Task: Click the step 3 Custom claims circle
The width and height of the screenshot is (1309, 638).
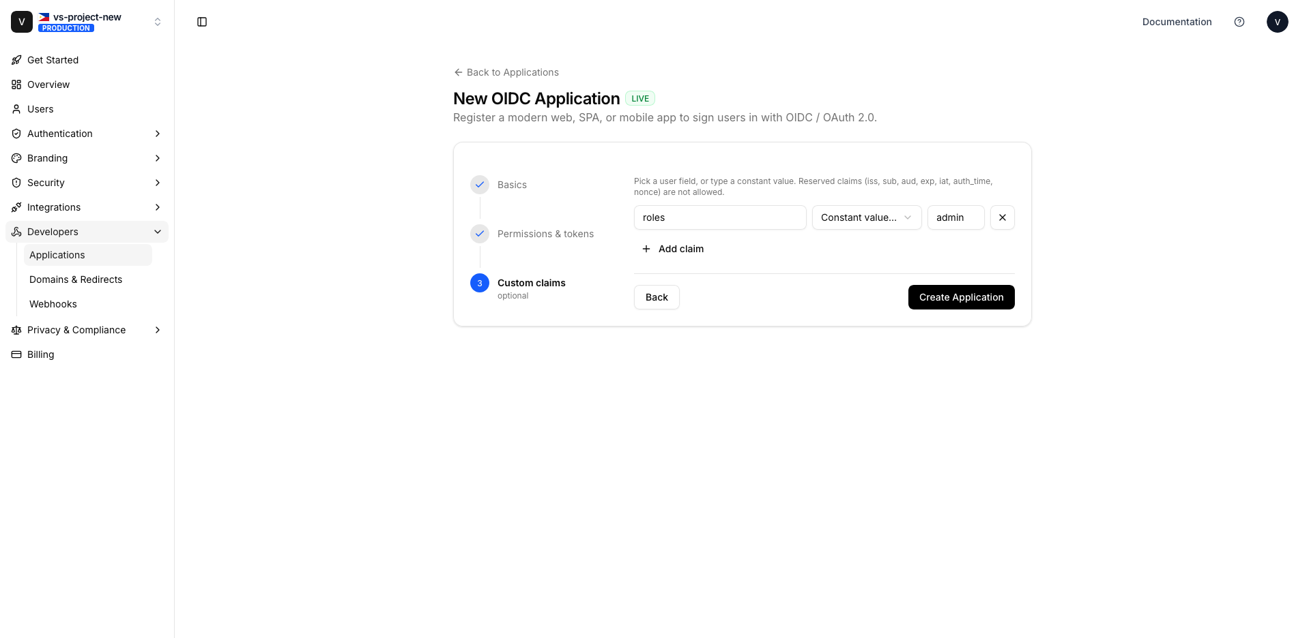Action: point(480,283)
